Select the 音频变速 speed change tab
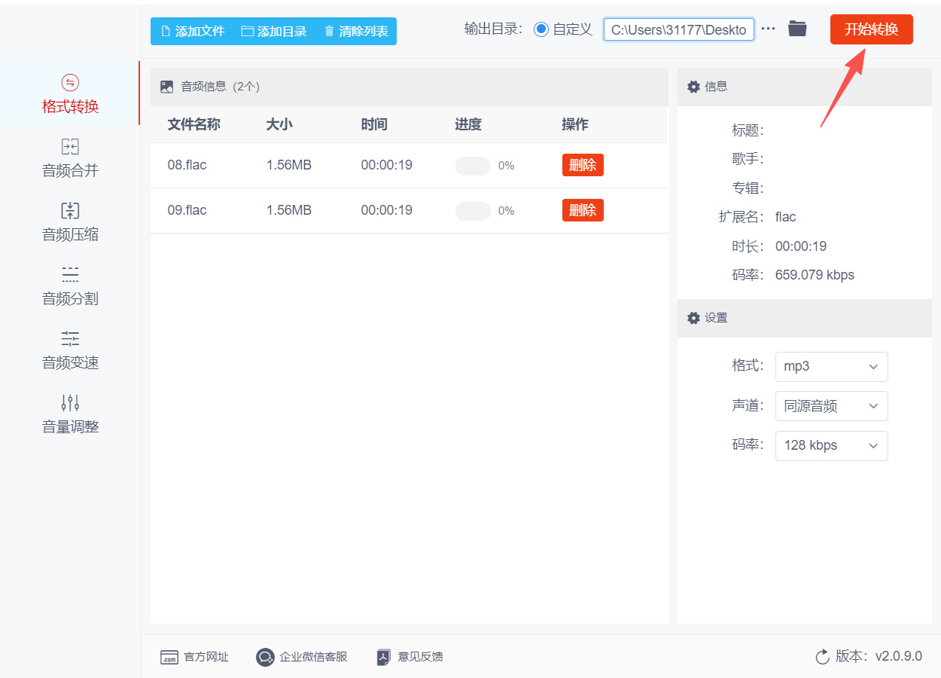 (x=70, y=350)
